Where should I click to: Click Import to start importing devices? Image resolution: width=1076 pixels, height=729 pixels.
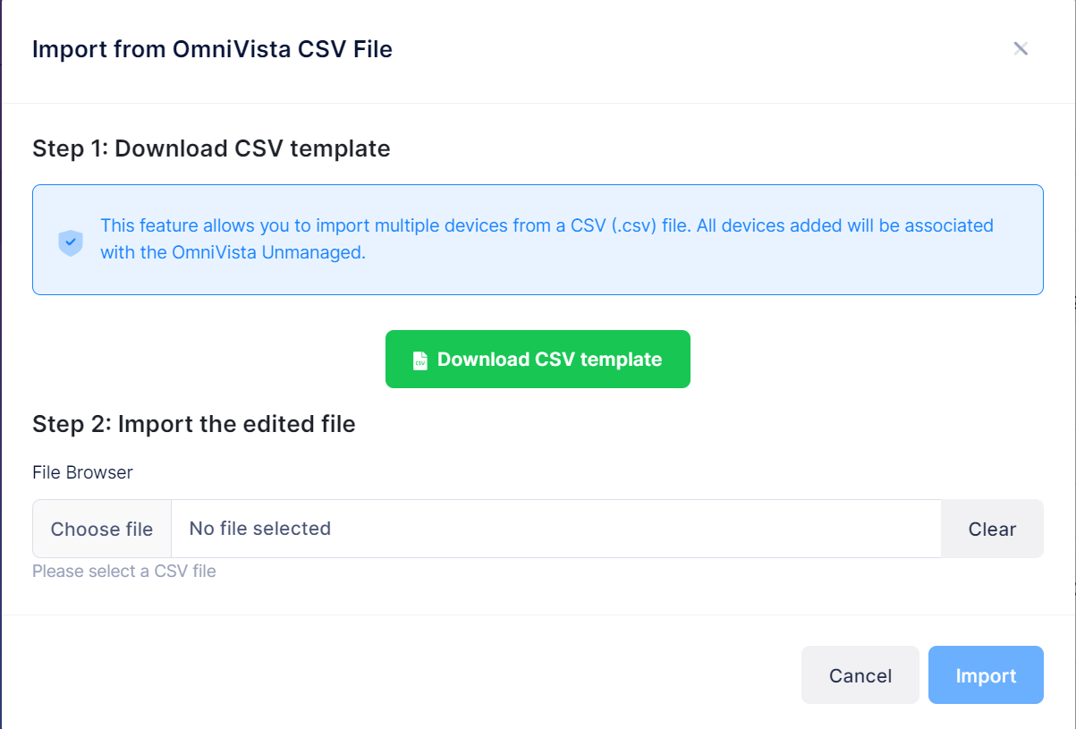pyautogui.click(x=986, y=675)
